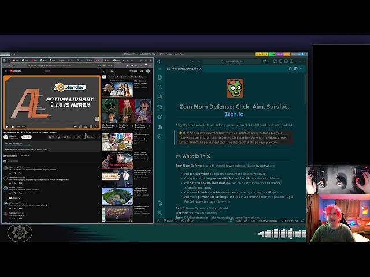
Task: Open the Itch.io link in README
Action: [234, 114]
